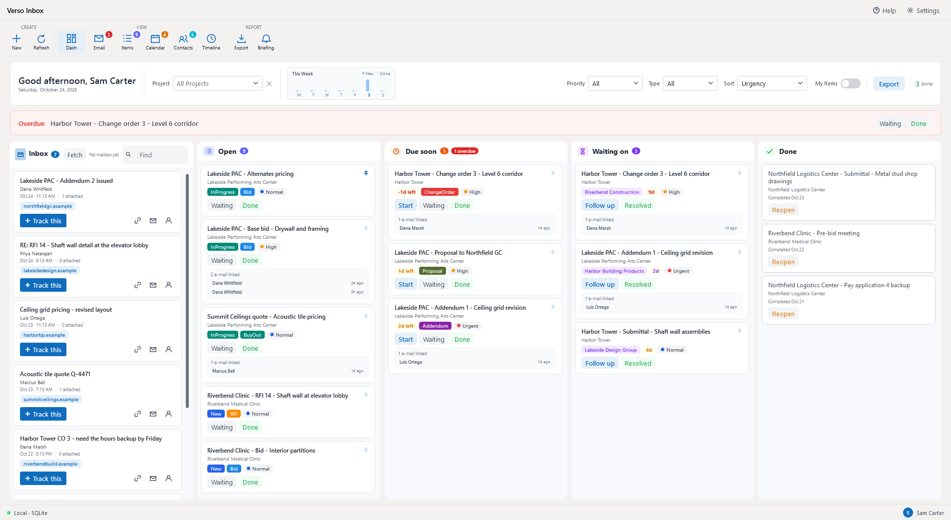Open the Items list view
951x520 pixels.
[127, 41]
